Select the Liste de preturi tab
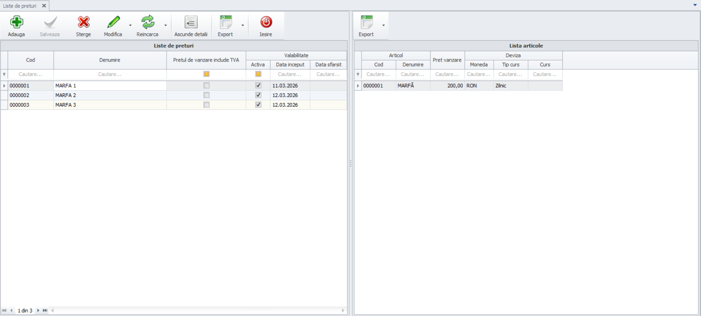701x316 pixels. 20,6
